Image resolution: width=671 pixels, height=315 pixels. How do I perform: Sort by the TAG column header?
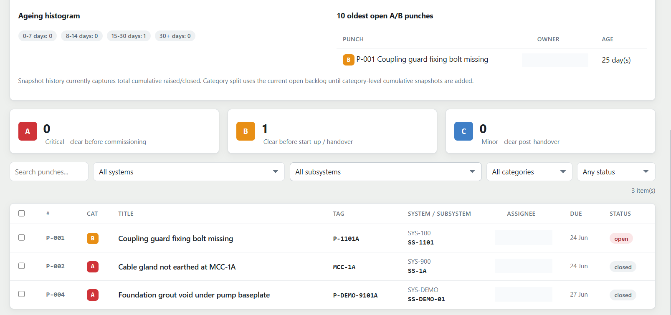point(339,214)
